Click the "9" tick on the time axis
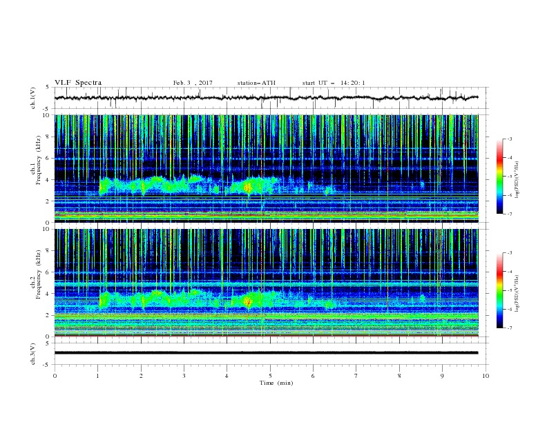 pos(442,376)
